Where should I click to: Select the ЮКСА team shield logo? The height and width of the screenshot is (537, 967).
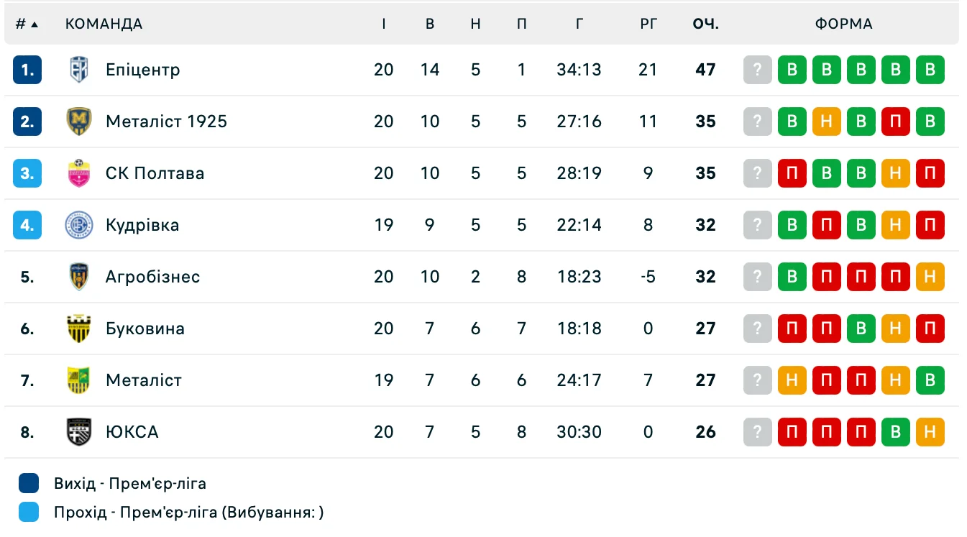click(x=78, y=432)
